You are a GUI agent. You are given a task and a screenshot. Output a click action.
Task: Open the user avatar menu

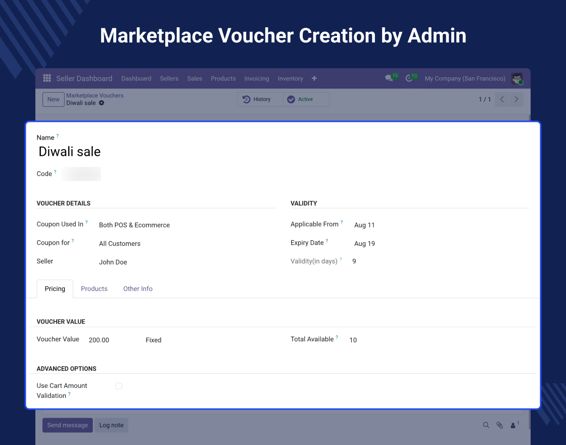[517, 78]
